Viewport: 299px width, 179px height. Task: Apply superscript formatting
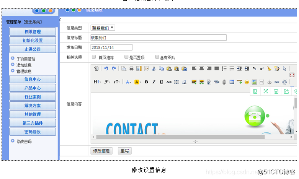tap(262, 68)
